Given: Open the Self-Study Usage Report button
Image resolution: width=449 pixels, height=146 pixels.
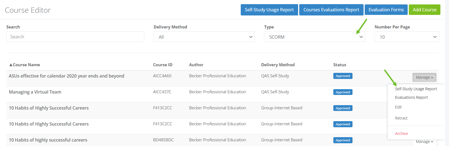Looking at the screenshot, I should pyautogui.click(x=269, y=10).
